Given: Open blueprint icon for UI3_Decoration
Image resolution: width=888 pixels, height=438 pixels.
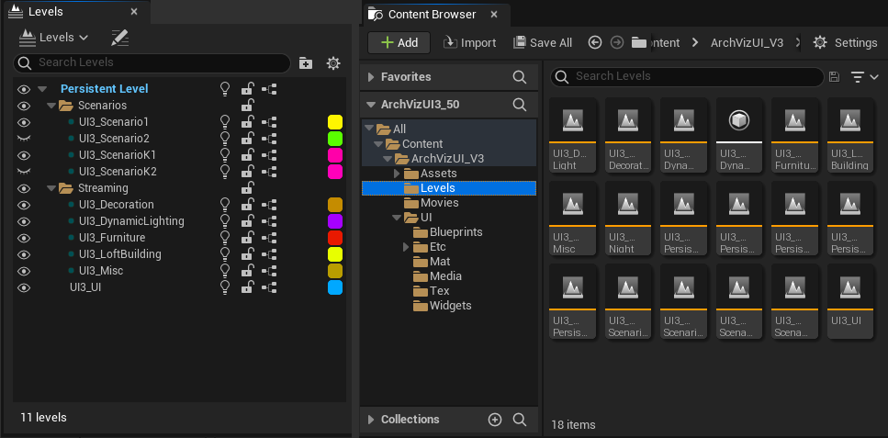Looking at the screenshot, I should 269,205.
